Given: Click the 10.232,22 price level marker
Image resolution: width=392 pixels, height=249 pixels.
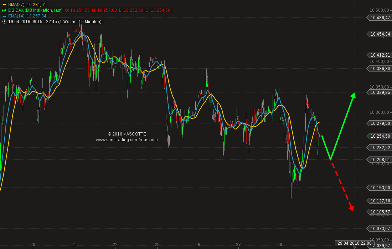Looking at the screenshot, I should point(378,148).
